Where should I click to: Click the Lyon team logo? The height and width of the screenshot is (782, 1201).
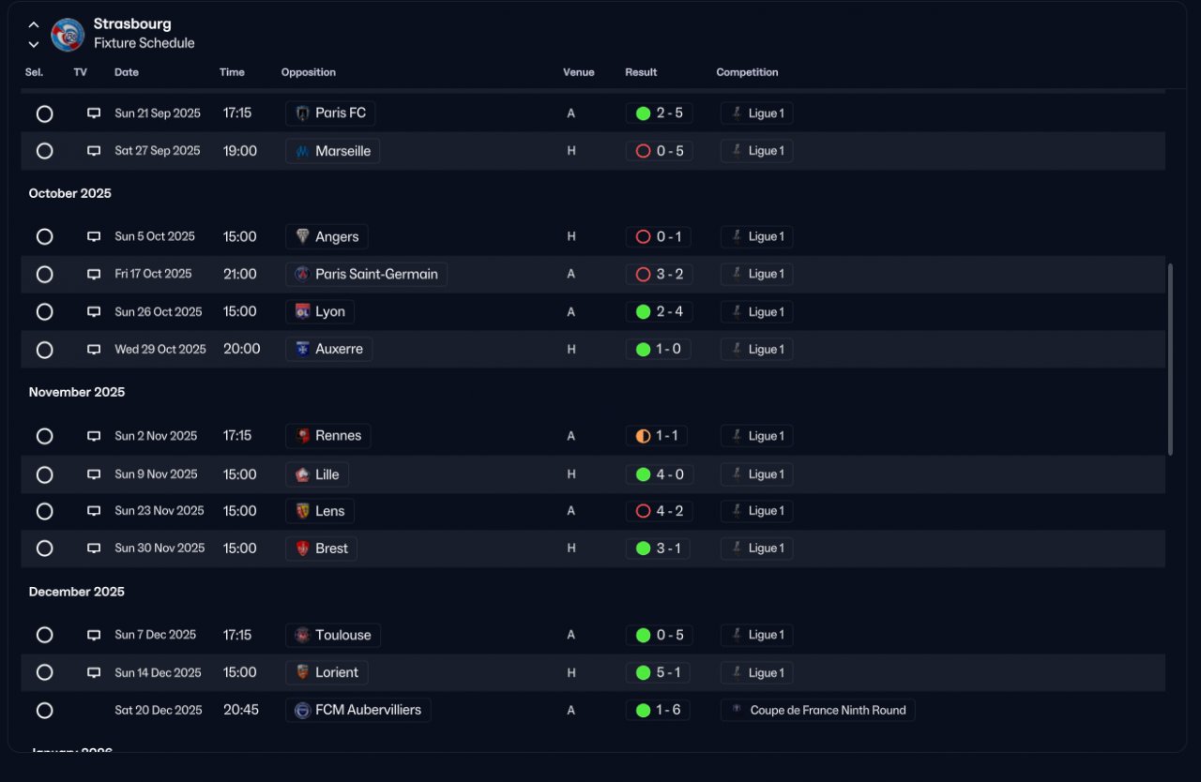(x=302, y=312)
